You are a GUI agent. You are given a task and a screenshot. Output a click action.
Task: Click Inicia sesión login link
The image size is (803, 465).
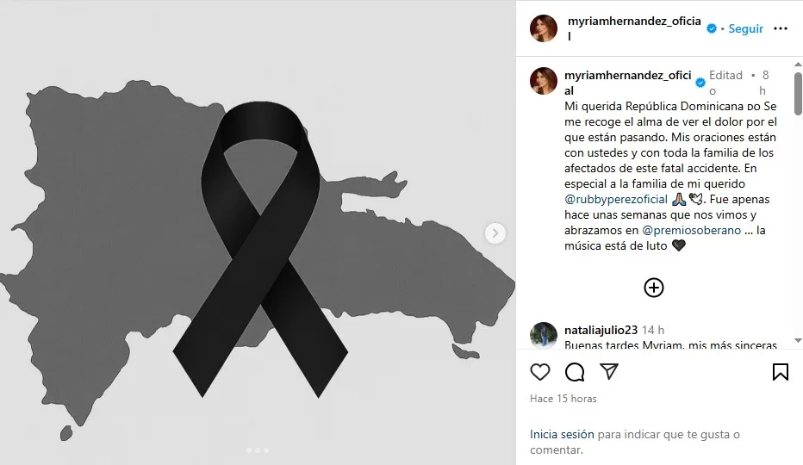pos(562,434)
